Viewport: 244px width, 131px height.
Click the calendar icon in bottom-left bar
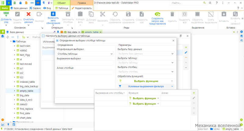point(14,125)
